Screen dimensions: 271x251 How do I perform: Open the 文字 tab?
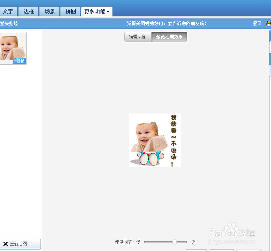tap(8, 12)
